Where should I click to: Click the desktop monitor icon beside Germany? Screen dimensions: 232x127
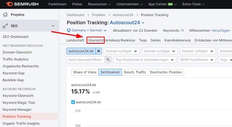point(69,30)
